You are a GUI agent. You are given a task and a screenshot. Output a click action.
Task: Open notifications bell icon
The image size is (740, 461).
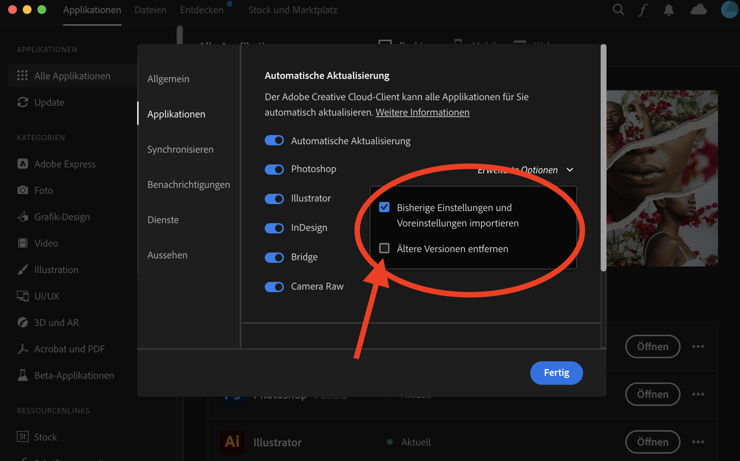(x=668, y=10)
